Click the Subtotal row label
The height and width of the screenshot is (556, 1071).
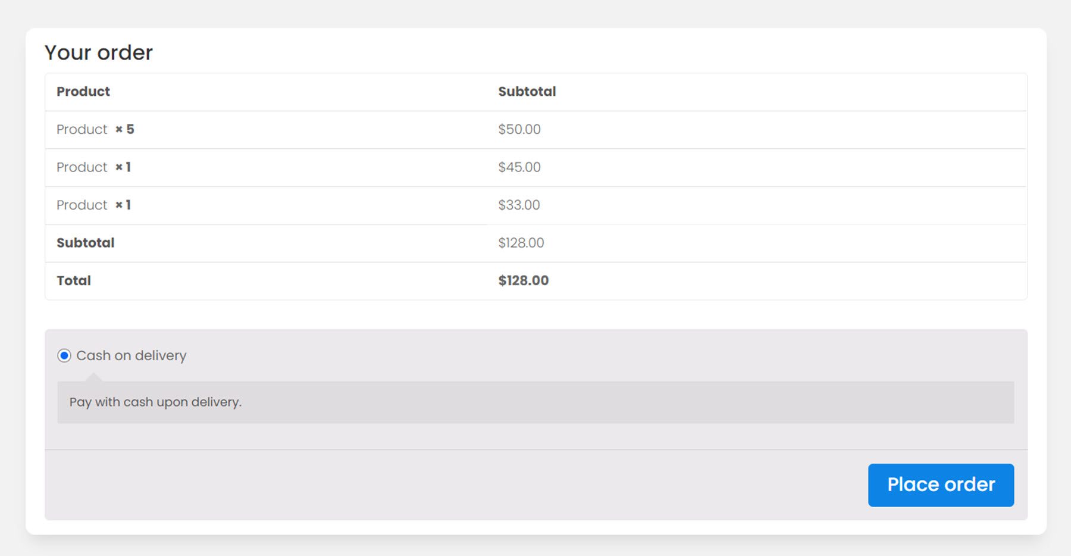coord(85,243)
